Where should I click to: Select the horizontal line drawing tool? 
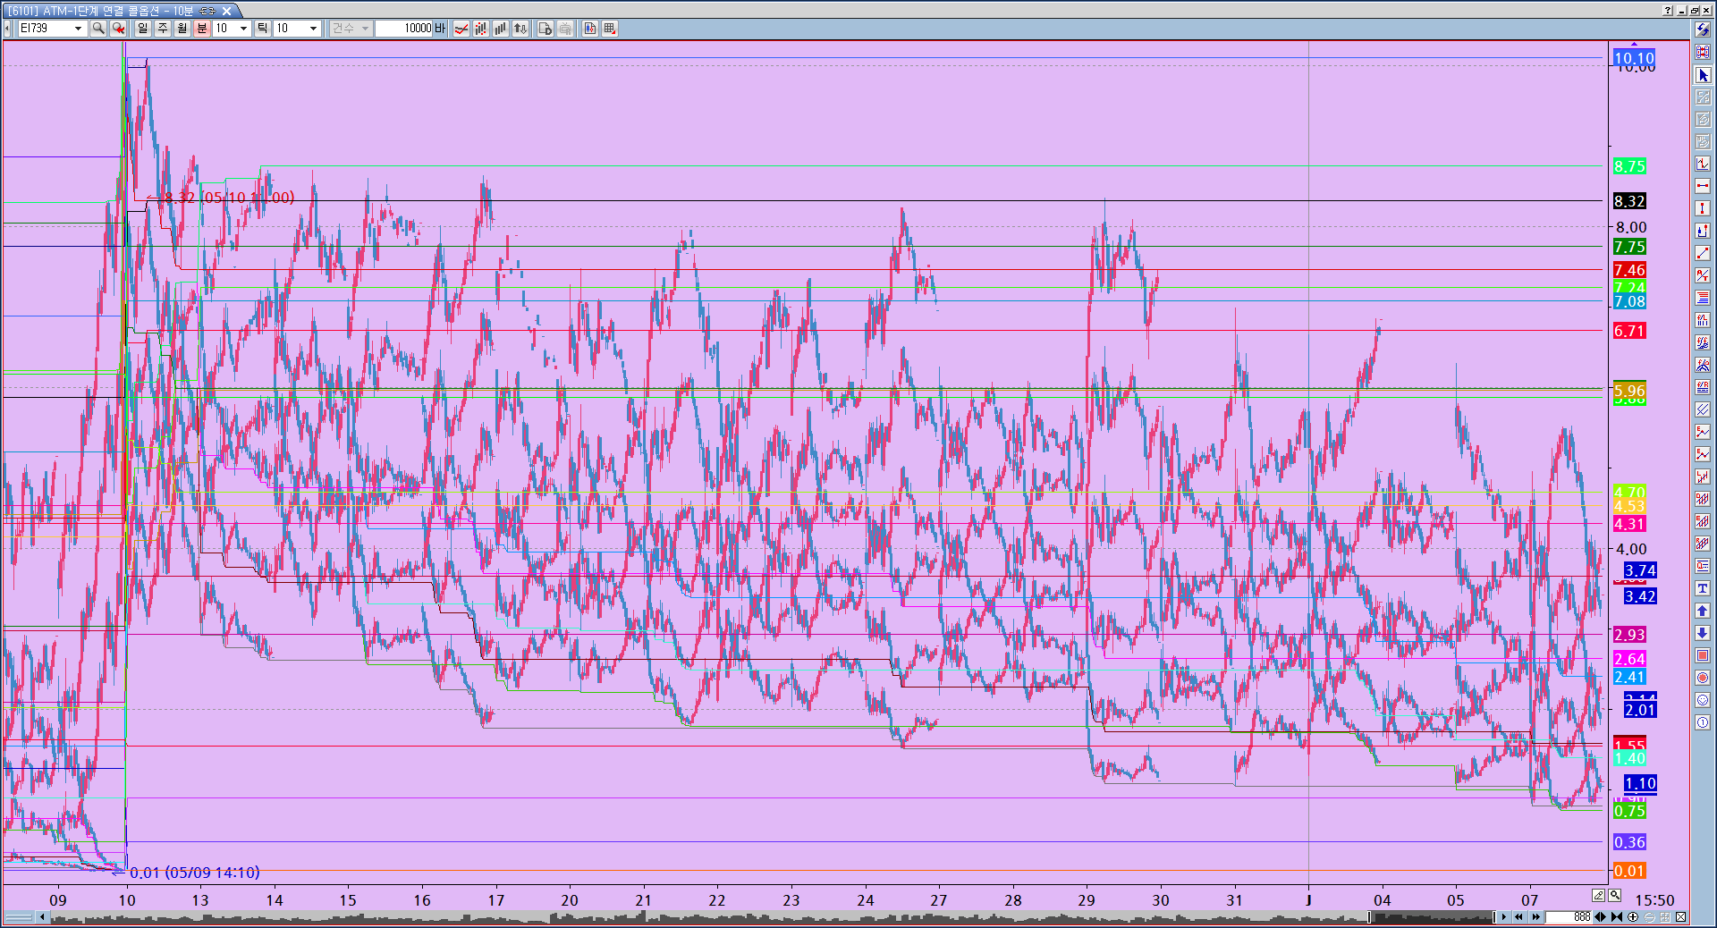[x=1703, y=186]
